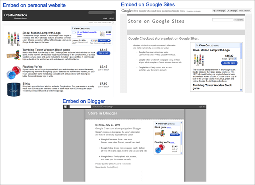Screen dimensions: 255x185
Task: Click the Store in Blogger blog title
Action: [103, 113]
